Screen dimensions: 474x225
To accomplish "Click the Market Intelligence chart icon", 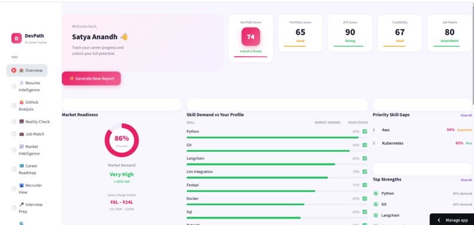I will 21,146.
